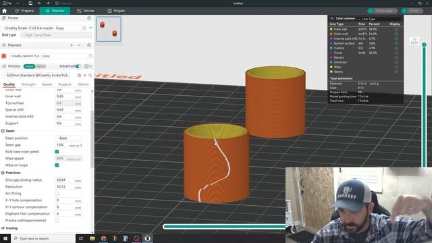Image resolution: width=432 pixels, height=243 pixels.
Task: Edit the filament preset icon
Action: (90, 56)
